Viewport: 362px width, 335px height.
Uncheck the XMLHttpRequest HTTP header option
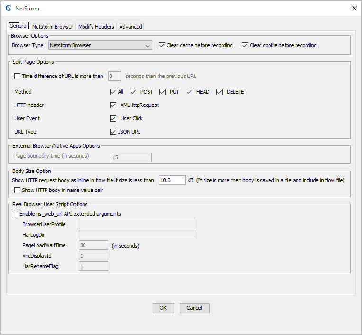click(113, 105)
